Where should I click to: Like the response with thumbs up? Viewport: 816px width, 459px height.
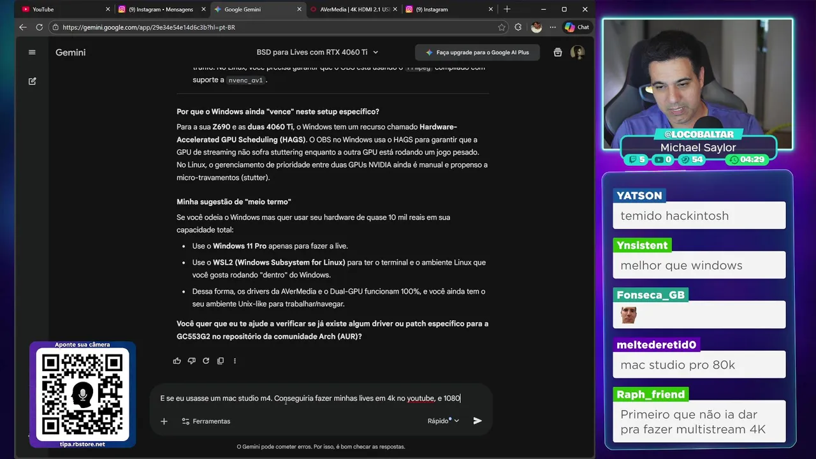pos(177,361)
